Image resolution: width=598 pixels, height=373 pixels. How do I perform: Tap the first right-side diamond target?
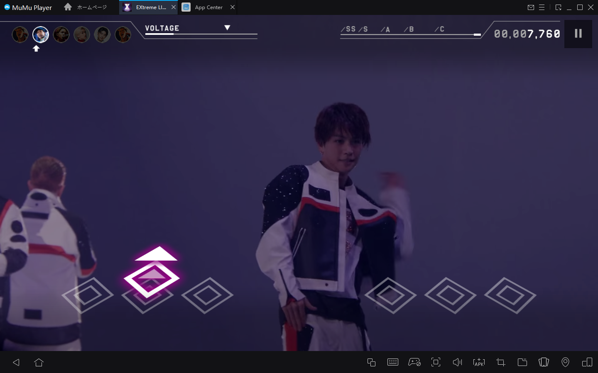(390, 295)
